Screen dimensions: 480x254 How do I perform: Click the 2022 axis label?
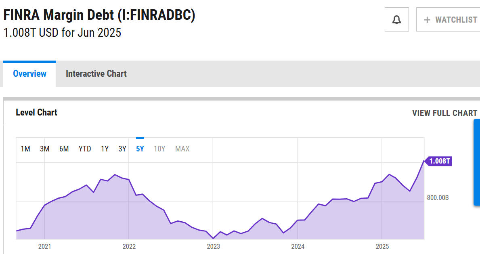[129, 247]
